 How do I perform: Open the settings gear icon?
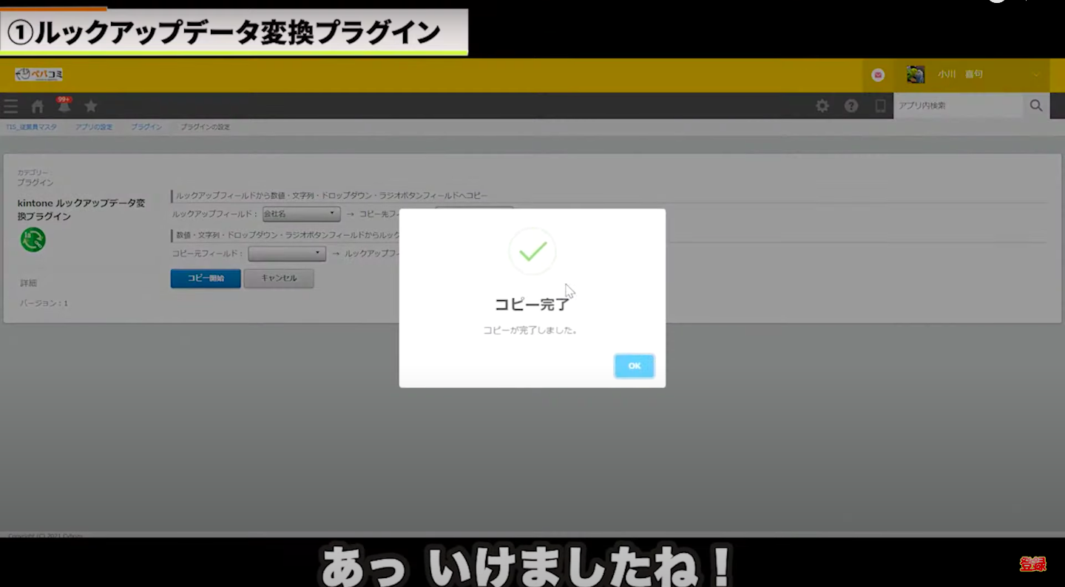click(822, 106)
